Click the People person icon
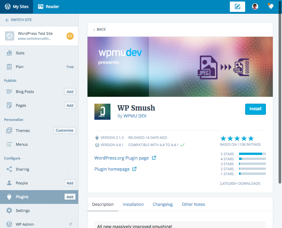This screenshot has width=282, height=228. pyautogui.click(x=9, y=183)
